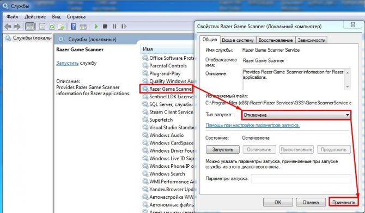This screenshot has height=213, width=365.
Task: Click the Запустить link in left description
Action: click(x=67, y=63)
